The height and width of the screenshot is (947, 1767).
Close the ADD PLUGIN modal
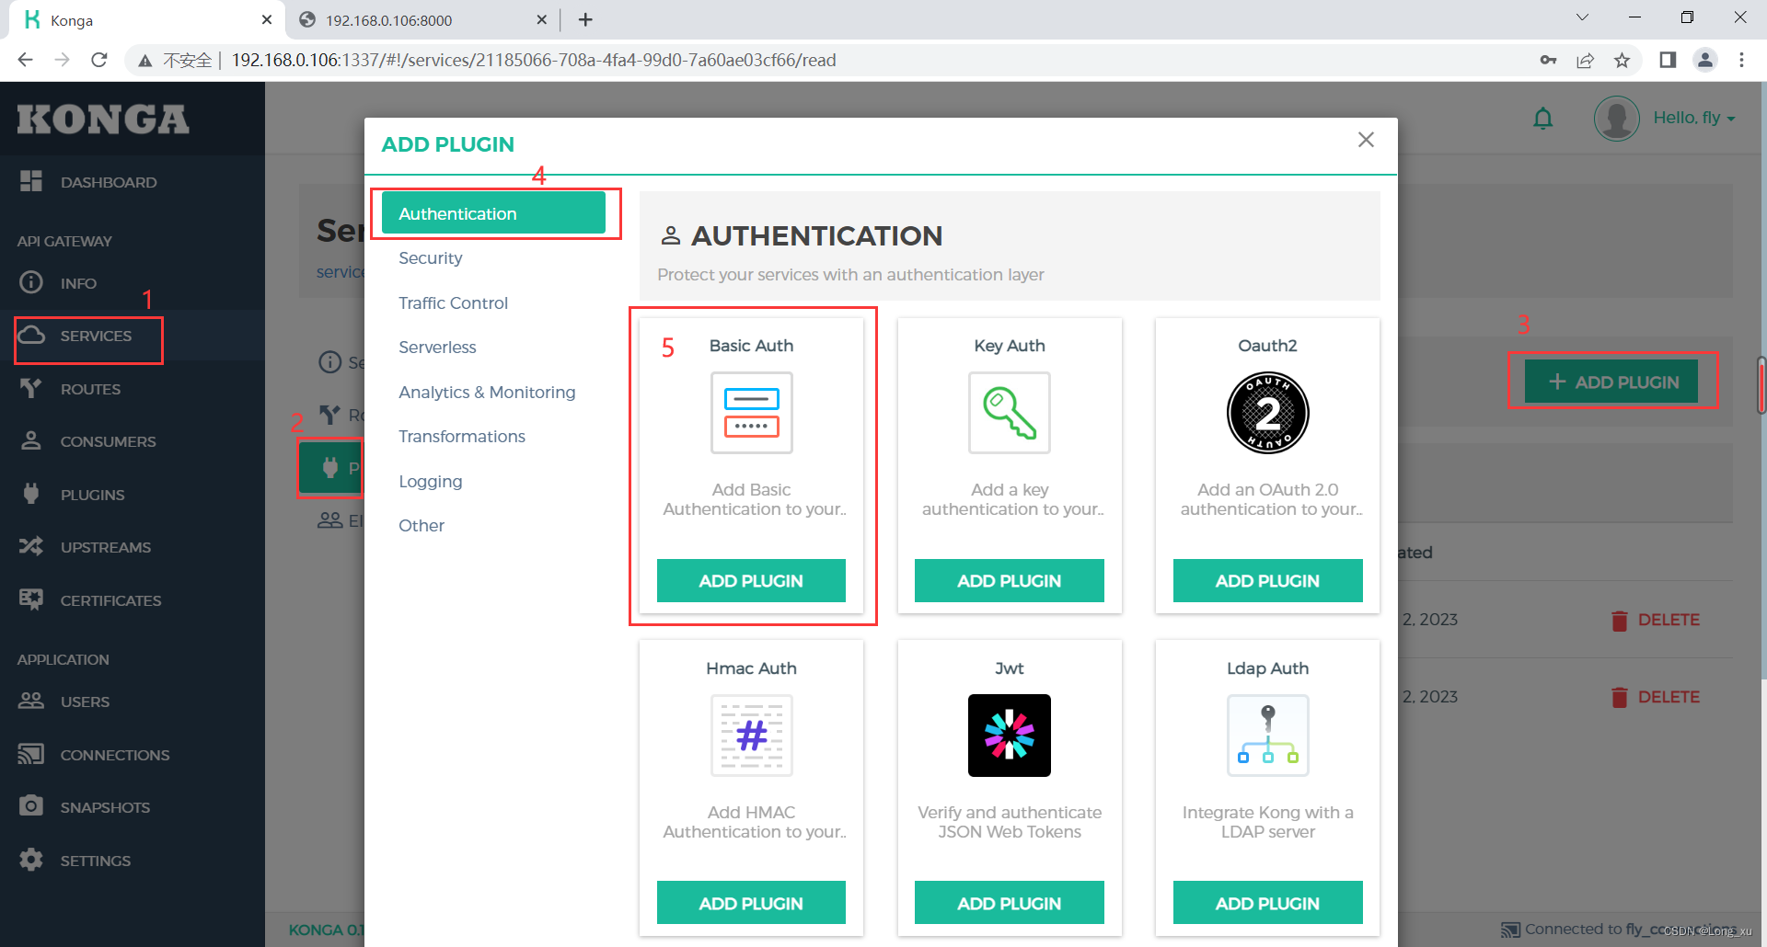(x=1366, y=139)
